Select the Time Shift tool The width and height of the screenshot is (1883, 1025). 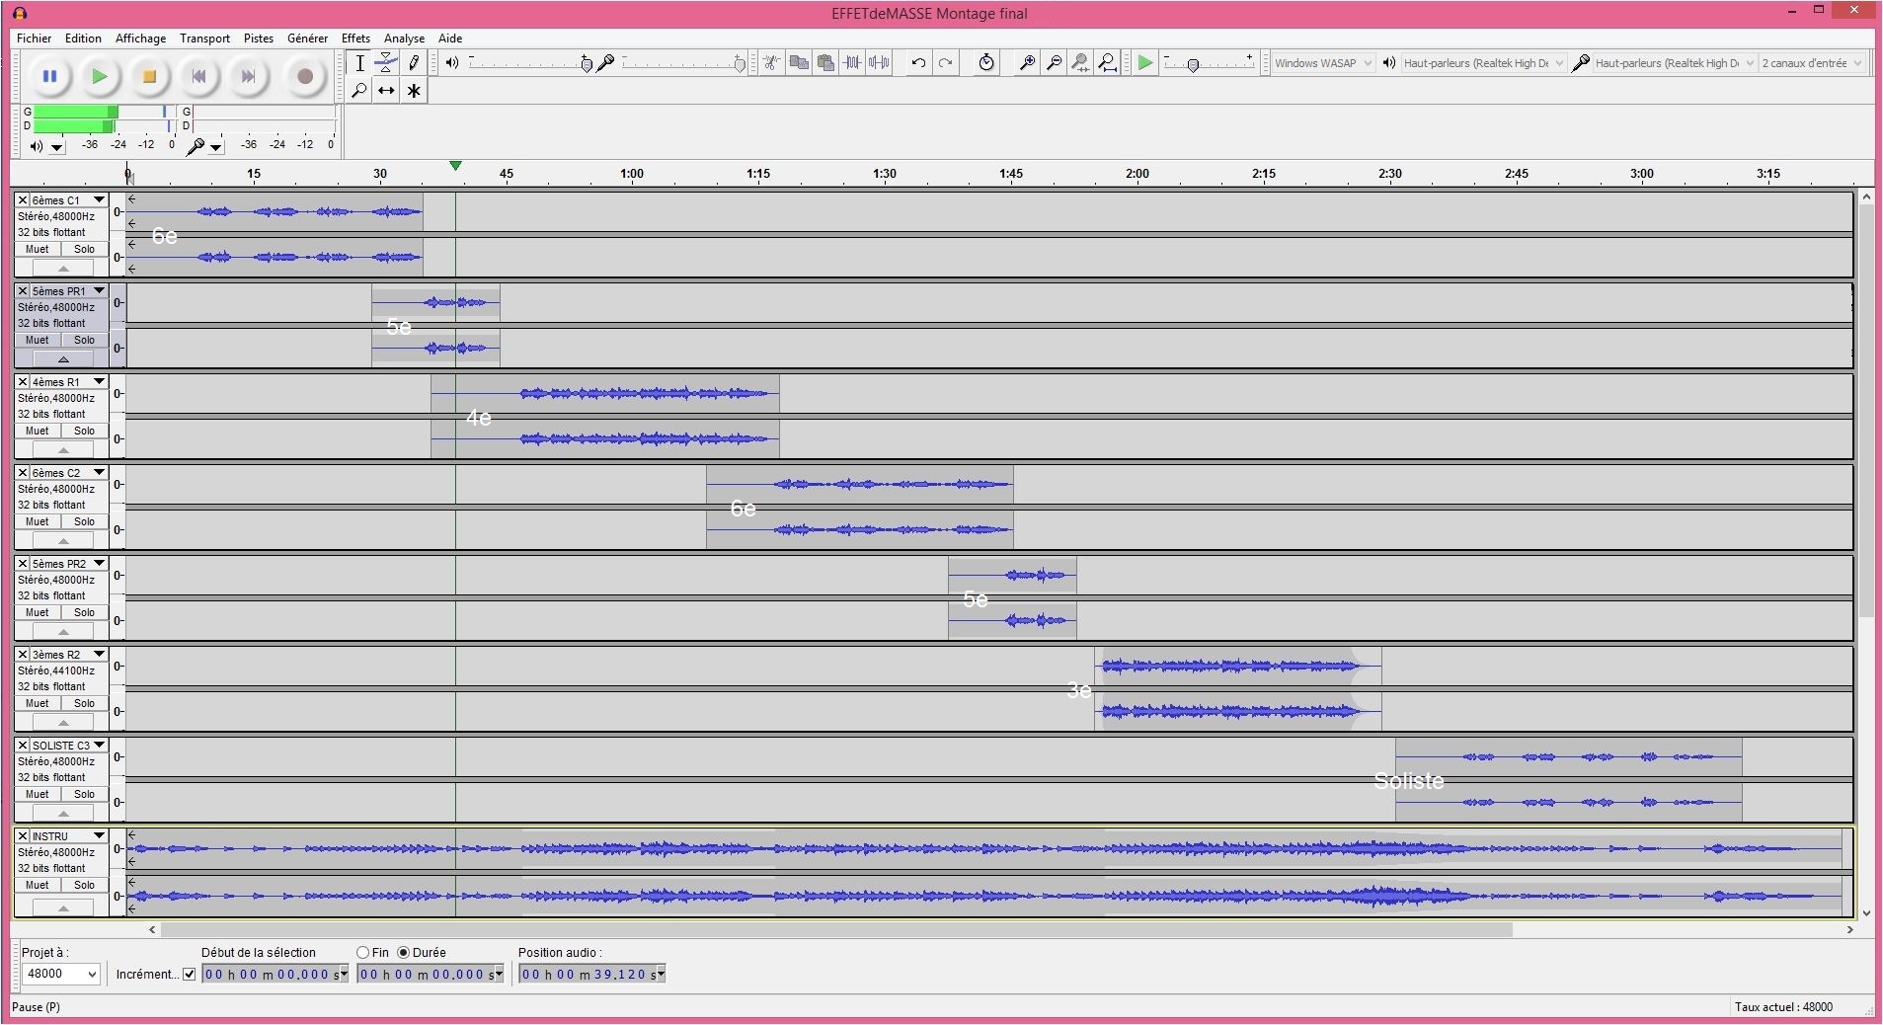click(387, 91)
